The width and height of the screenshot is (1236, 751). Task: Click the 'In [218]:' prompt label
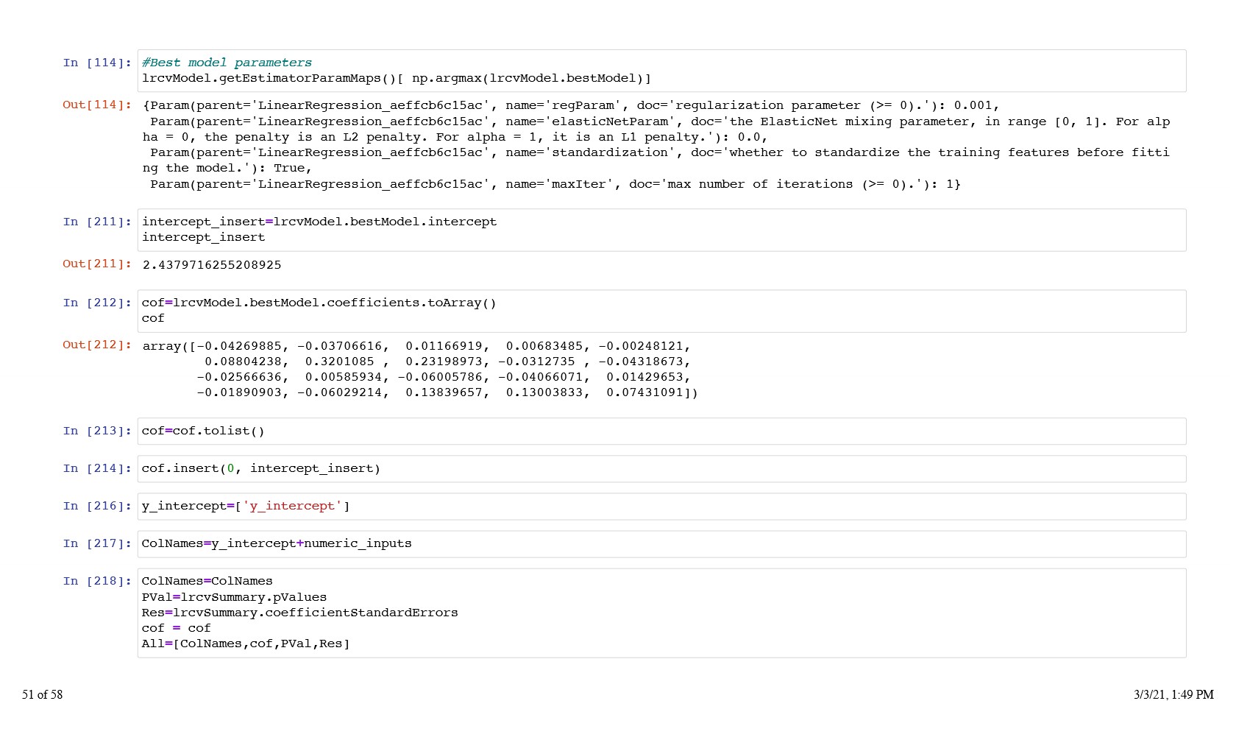coord(97,581)
